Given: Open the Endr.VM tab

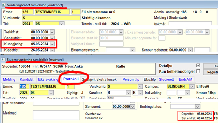Looking at the screenshot, I should (x=185, y=79).
